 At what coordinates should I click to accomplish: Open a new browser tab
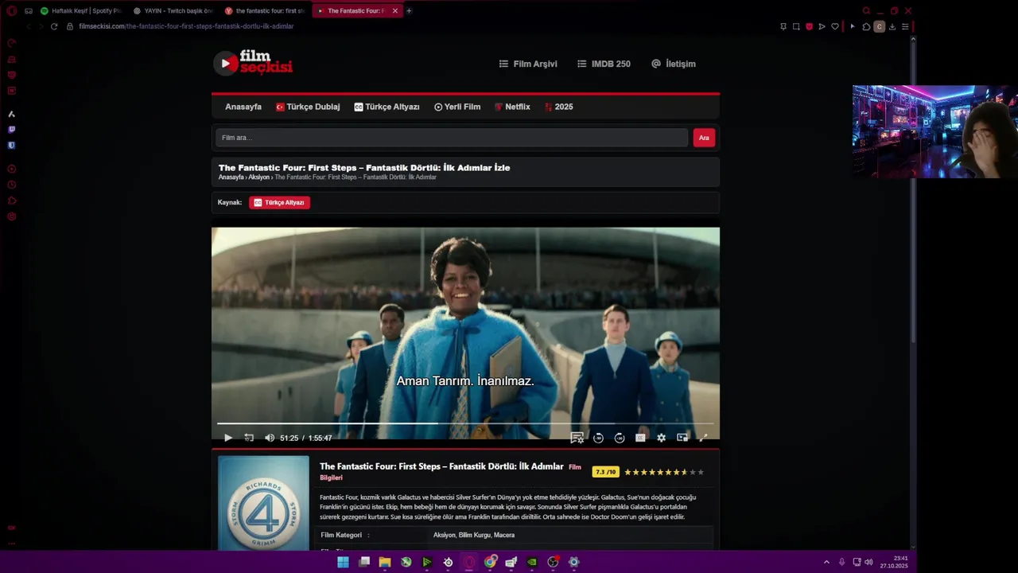[x=409, y=11]
